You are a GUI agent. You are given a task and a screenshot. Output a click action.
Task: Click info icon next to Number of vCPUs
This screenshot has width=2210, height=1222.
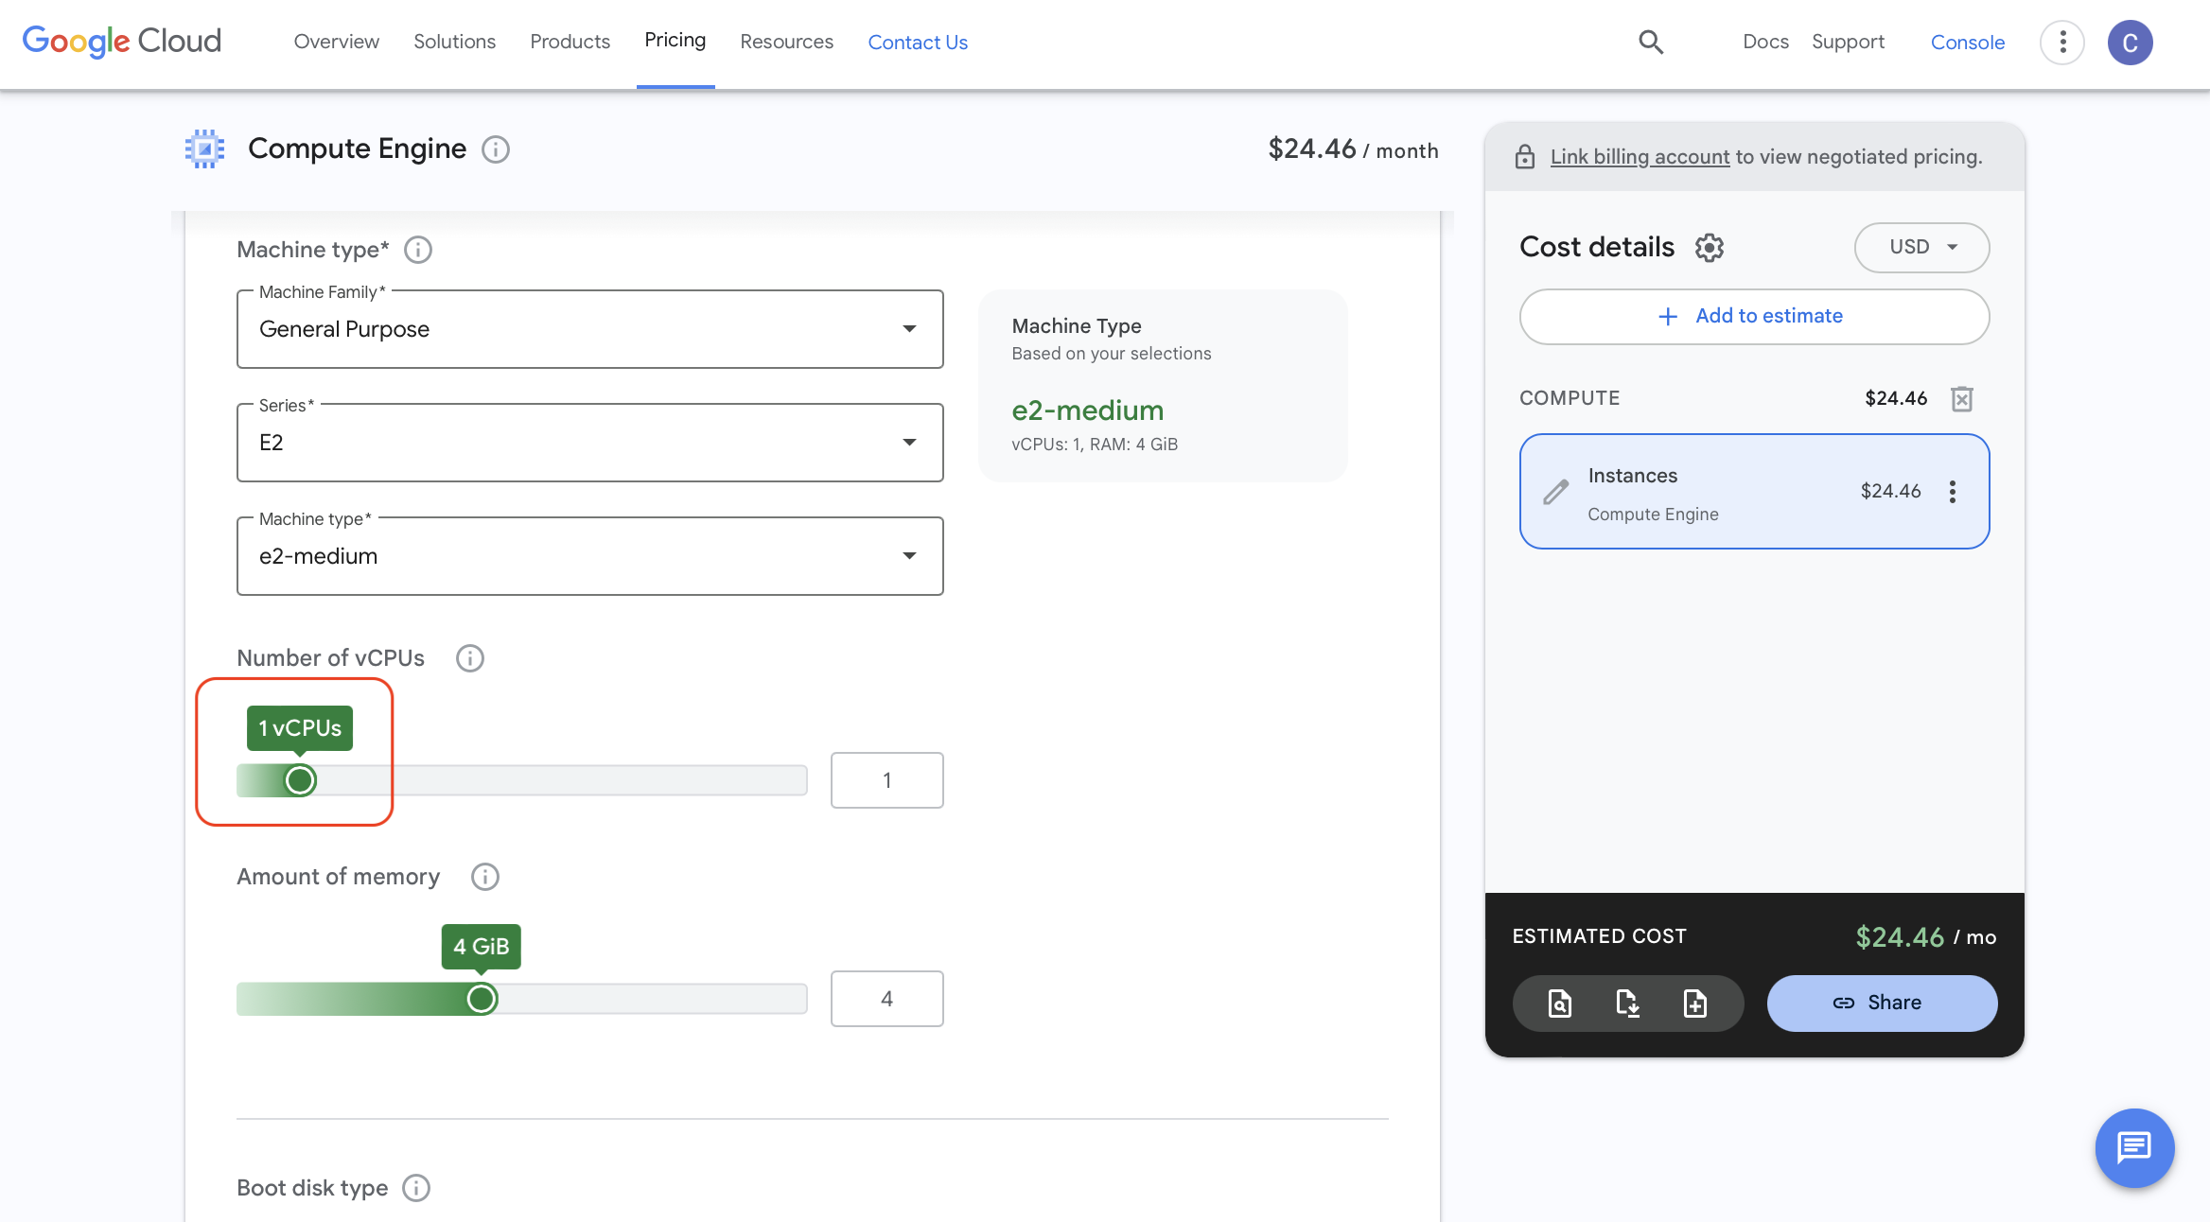[470, 658]
